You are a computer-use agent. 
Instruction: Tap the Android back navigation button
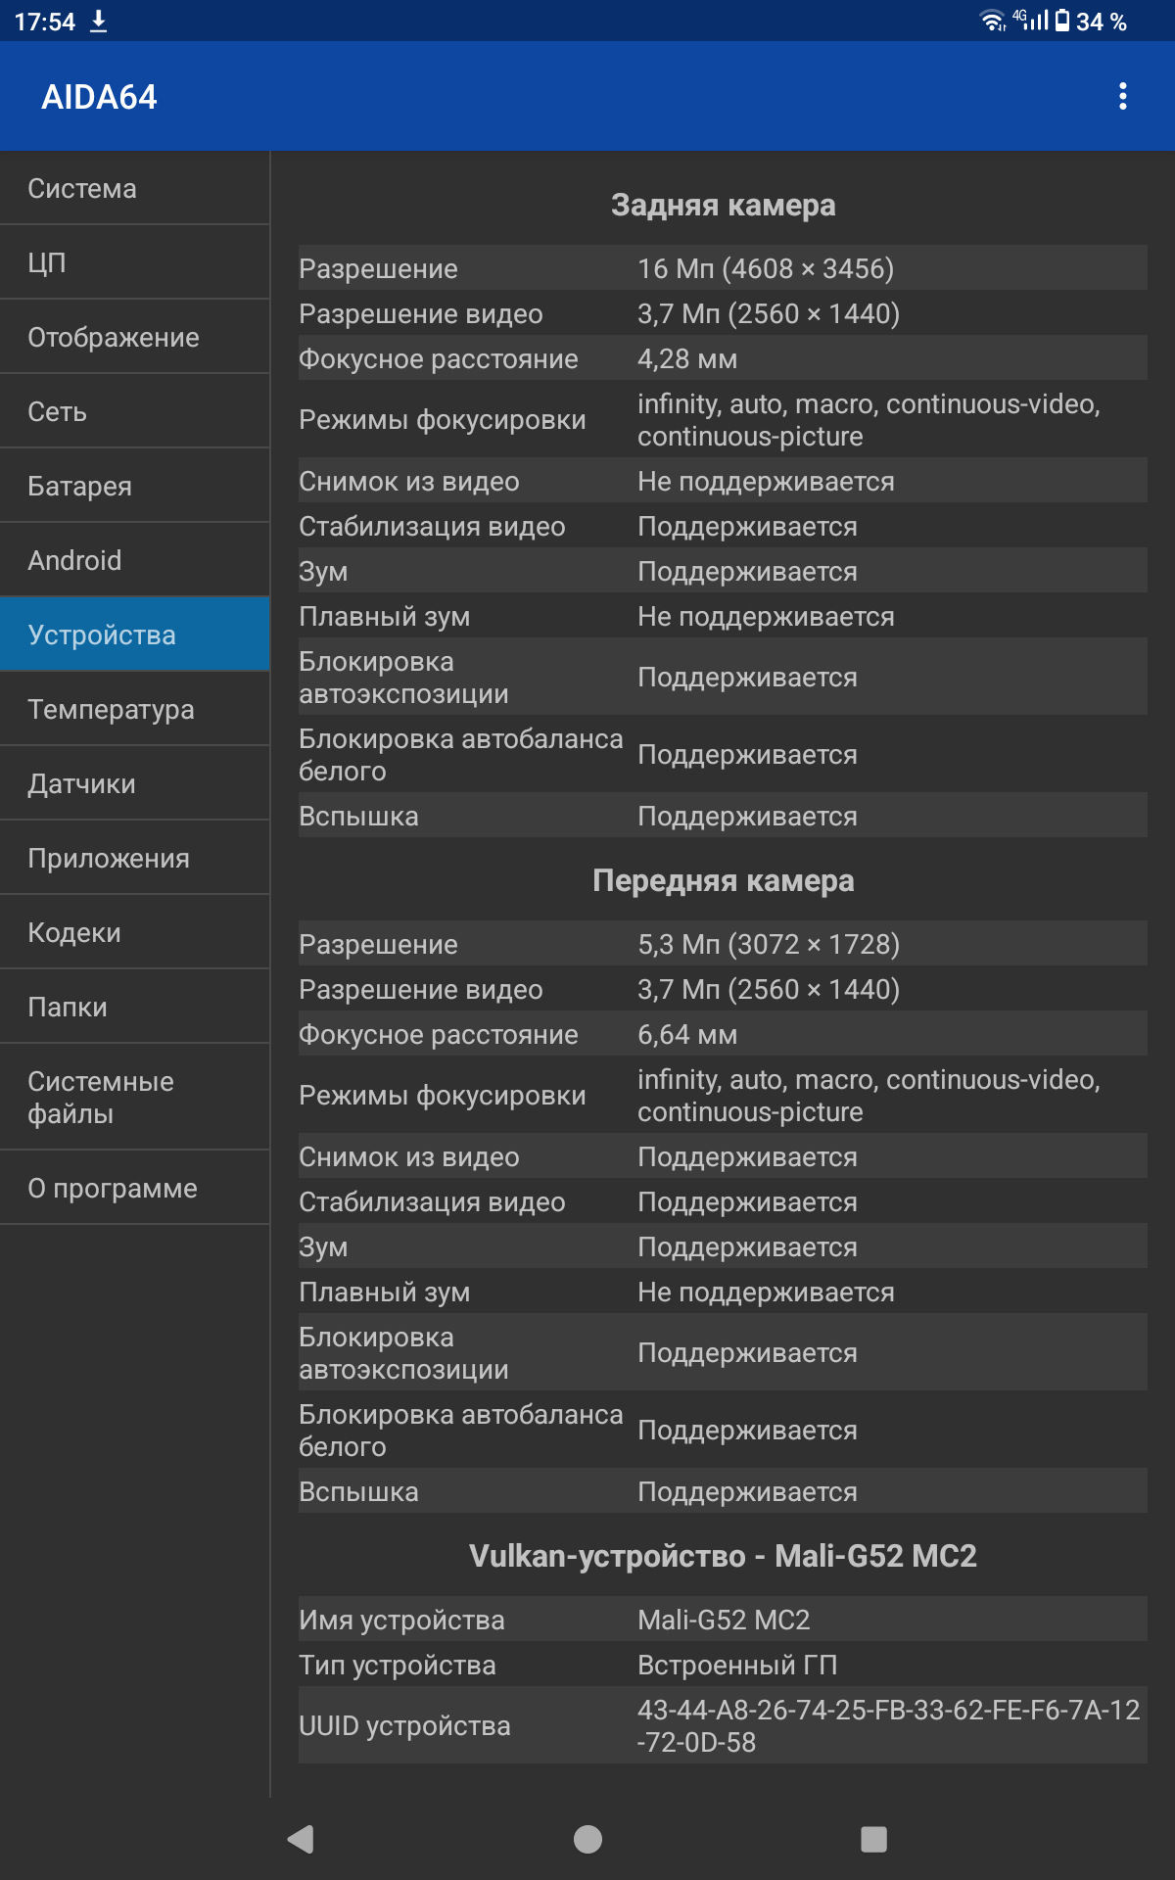(x=301, y=1839)
